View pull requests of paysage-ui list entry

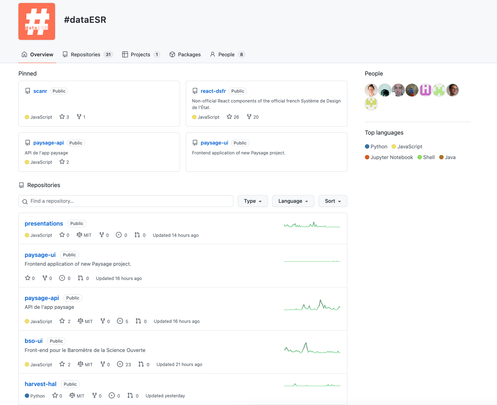(x=83, y=278)
